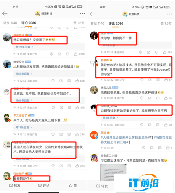Expand 共121条回复 replies
The width and height of the screenshot is (175, 193).
click(x=24, y=47)
